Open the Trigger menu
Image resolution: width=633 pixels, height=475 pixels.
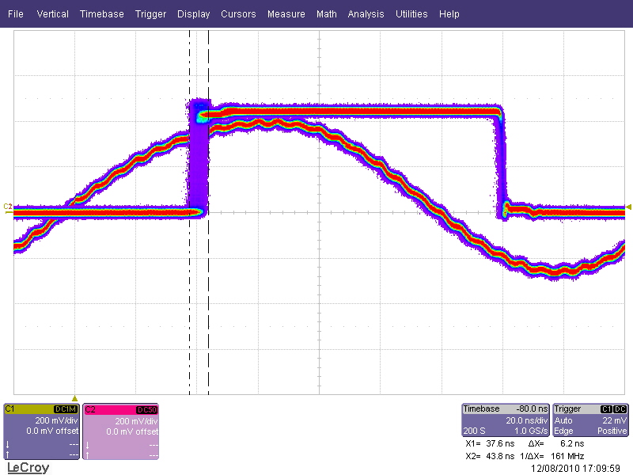150,14
